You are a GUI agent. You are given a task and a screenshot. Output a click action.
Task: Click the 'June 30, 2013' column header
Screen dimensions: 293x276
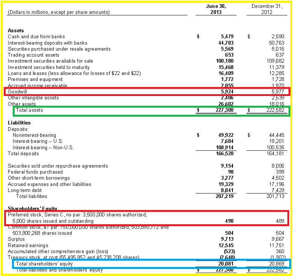tap(216, 9)
